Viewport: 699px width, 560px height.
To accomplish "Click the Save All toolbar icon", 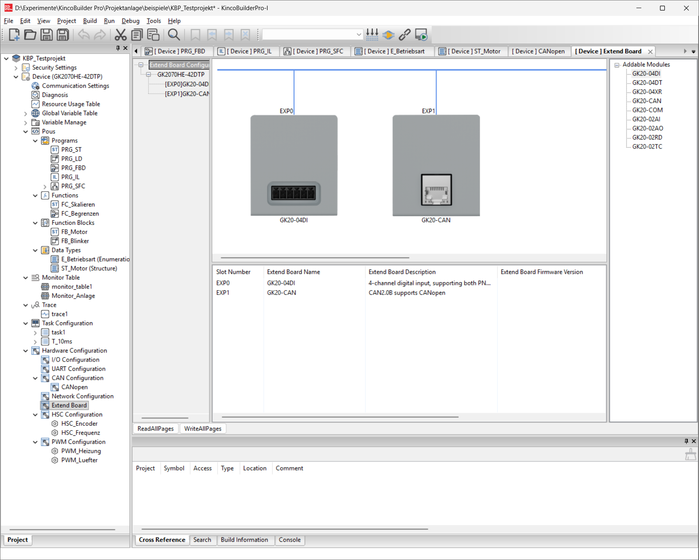I will tap(63, 35).
